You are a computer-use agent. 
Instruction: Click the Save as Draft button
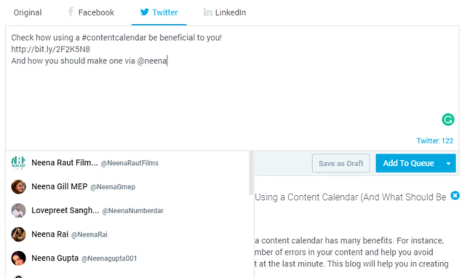[341, 163]
